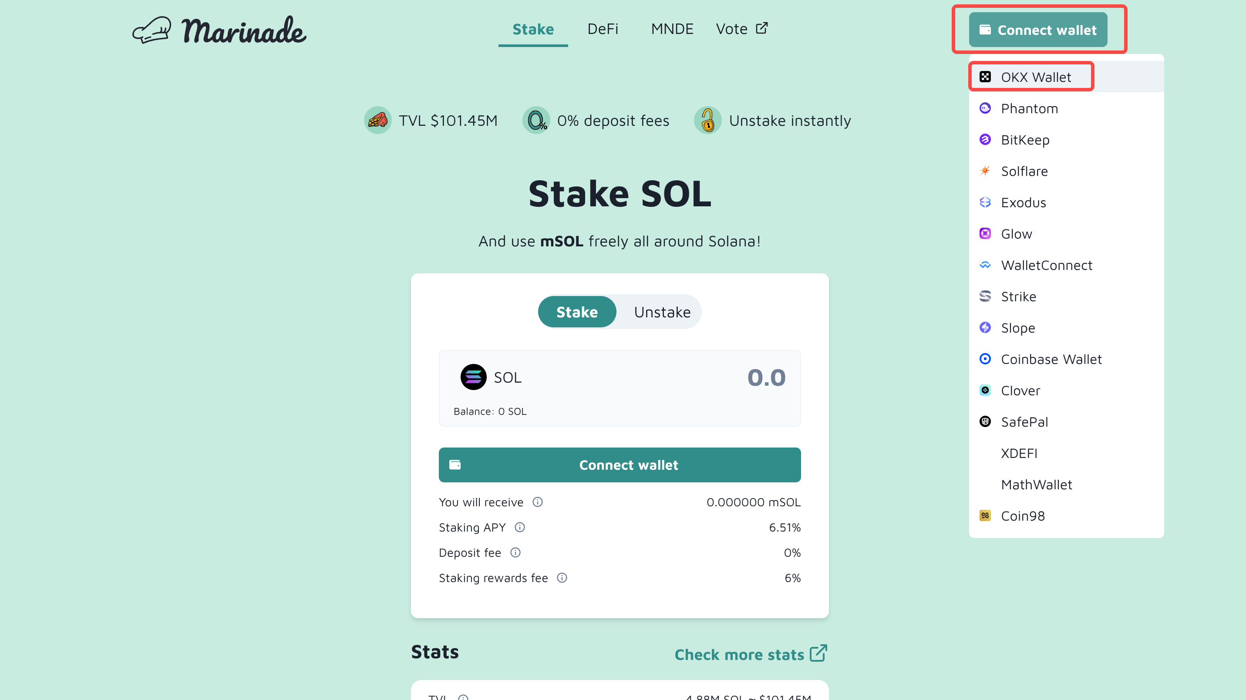1246x700 pixels.
Task: Click Check more stats link
Action: tap(751, 655)
